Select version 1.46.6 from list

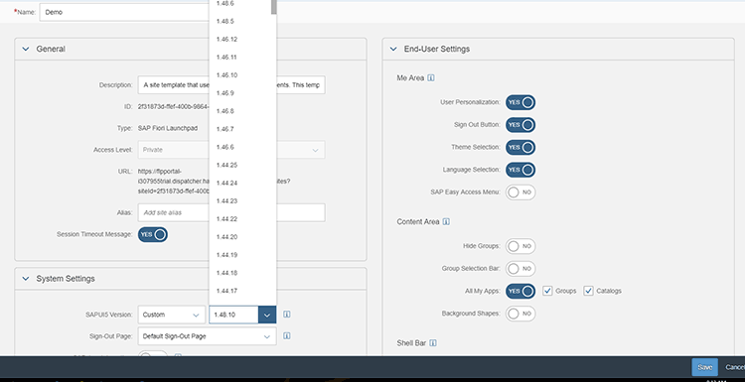coord(242,147)
